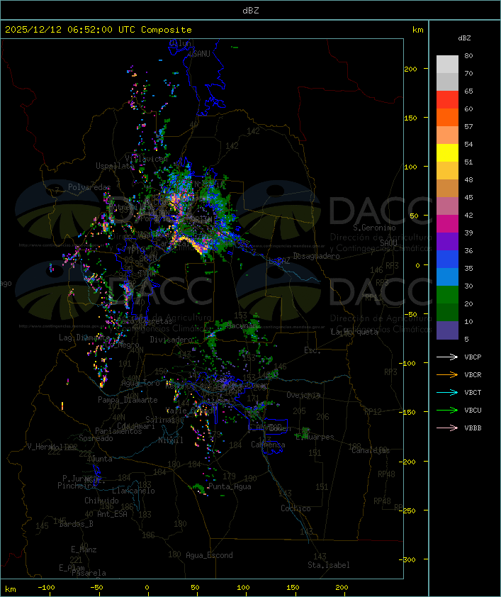Click the Desaguadero place label on map

coord(316,256)
